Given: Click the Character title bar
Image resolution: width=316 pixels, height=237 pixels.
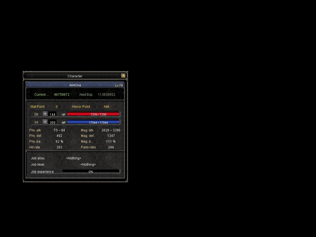Looking at the screenshot, I should [x=75, y=76].
